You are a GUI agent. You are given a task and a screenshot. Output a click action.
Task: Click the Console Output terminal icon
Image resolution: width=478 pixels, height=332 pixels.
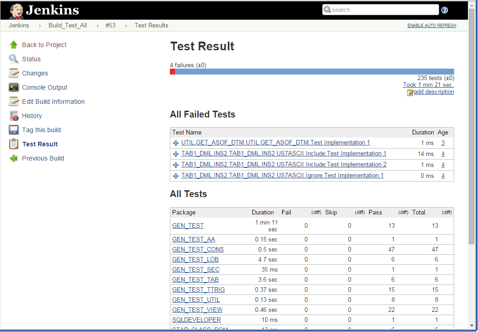click(x=14, y=87)
